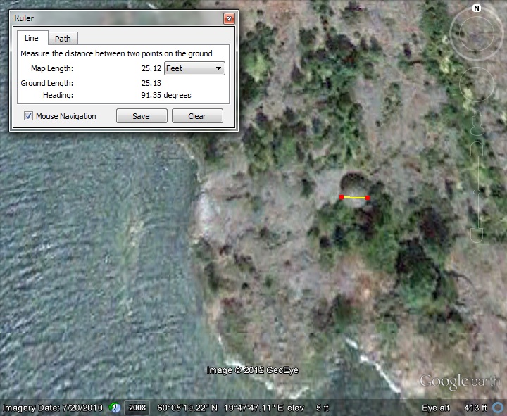Open historical imagery clock icon
The image size is (507, 416).
click(x=115, y=408)
